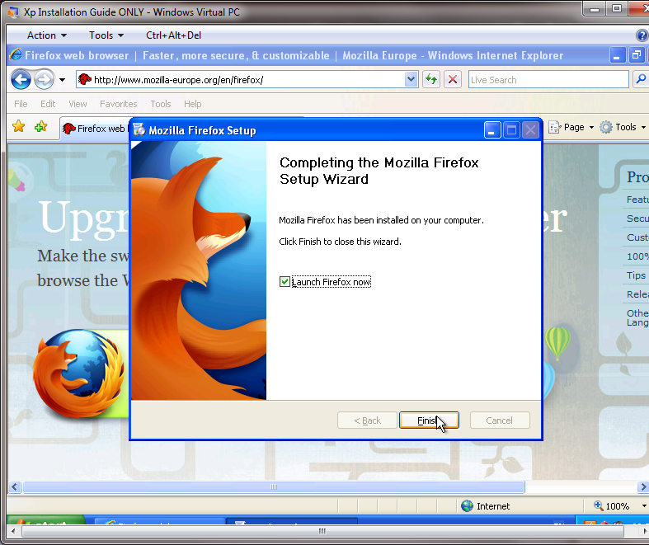Open the IE Favorites menu

tap(119, 104)
